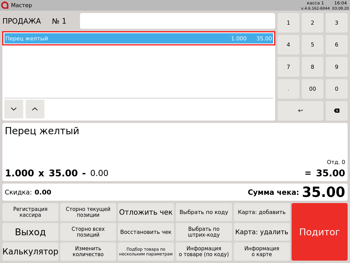This screenshot has width=350, height=263.
Task: Open Регистрация кассира
Action: point(30,212)
